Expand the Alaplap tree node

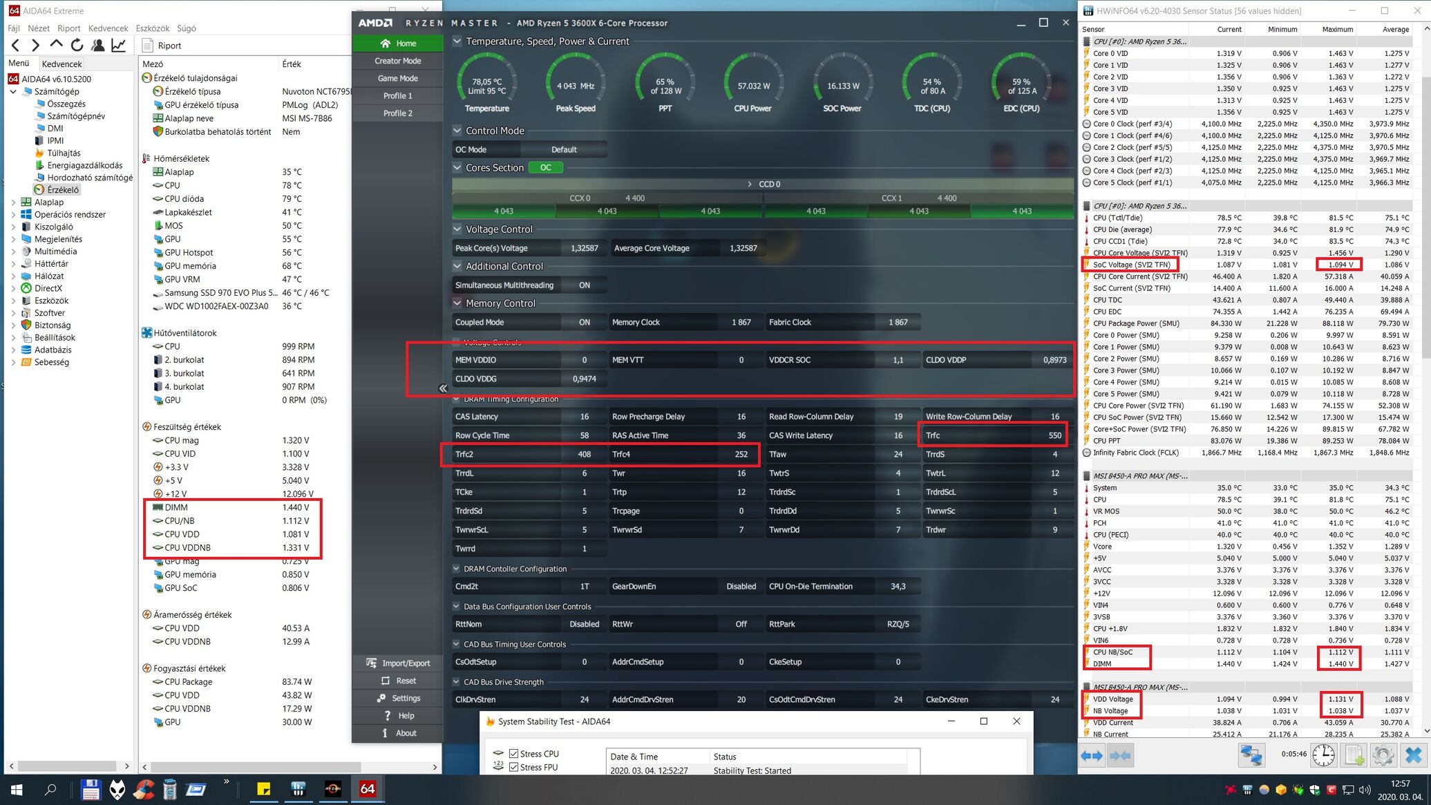point(12,202)
